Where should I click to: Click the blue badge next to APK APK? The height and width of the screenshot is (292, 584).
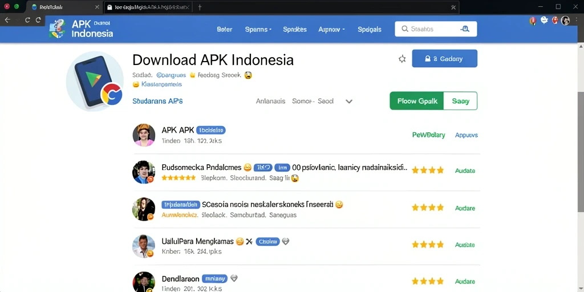click(211, 130)
